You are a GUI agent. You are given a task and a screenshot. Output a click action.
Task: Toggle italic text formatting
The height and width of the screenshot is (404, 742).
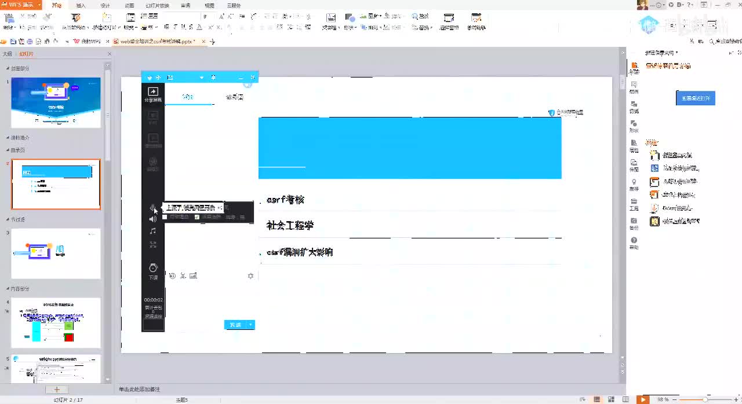coord(175,27)
